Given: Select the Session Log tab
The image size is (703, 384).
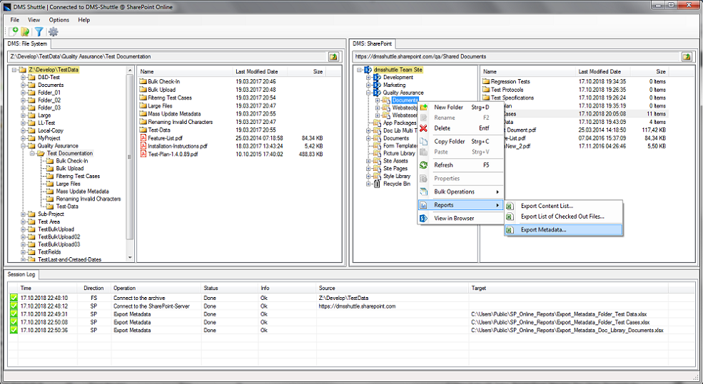Looking at the screenshot, I should tap(21, 274).
